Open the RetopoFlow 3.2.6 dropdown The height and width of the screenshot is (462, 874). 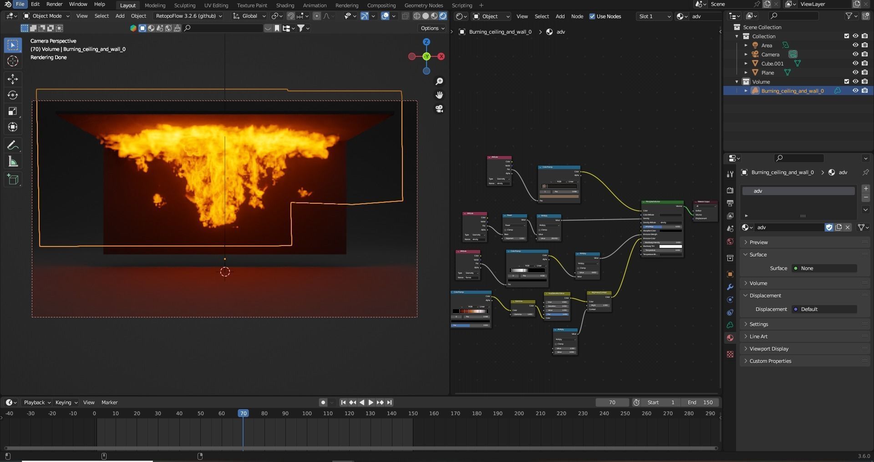click(188, 16)
